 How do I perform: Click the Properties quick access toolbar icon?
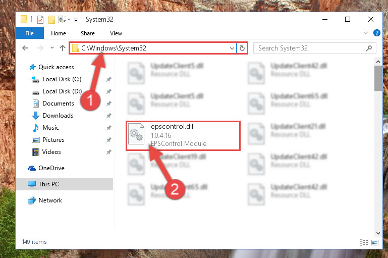coord(40,19)
